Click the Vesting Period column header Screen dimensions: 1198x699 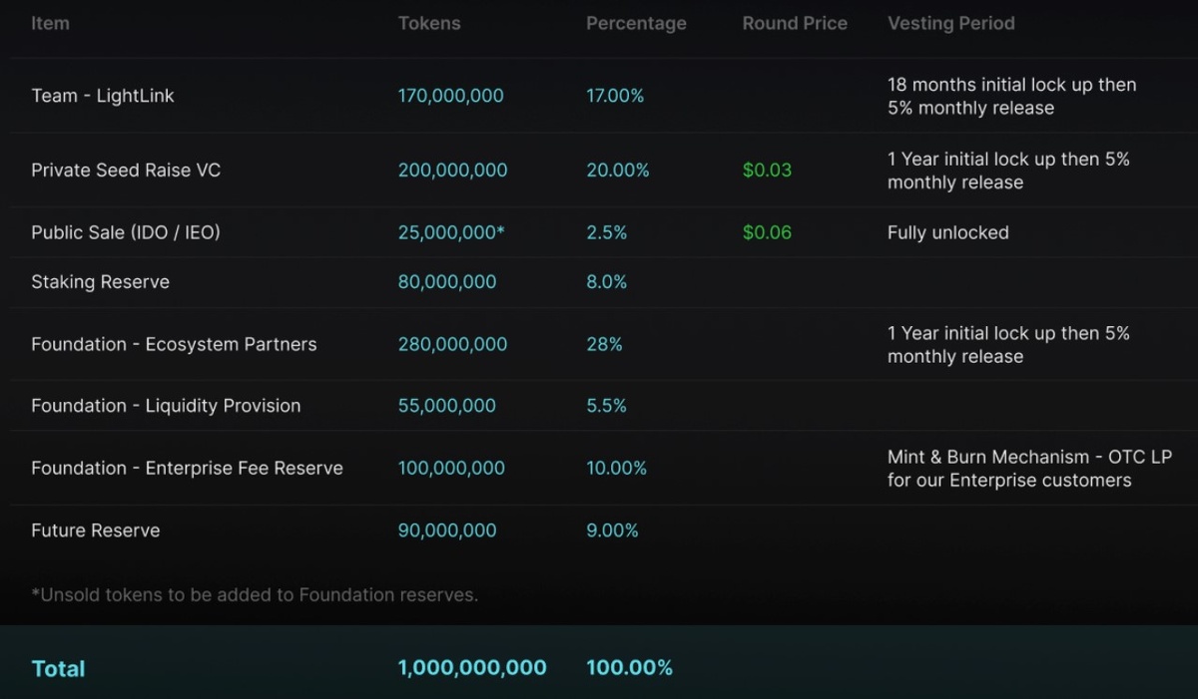[x=950, y=23]
